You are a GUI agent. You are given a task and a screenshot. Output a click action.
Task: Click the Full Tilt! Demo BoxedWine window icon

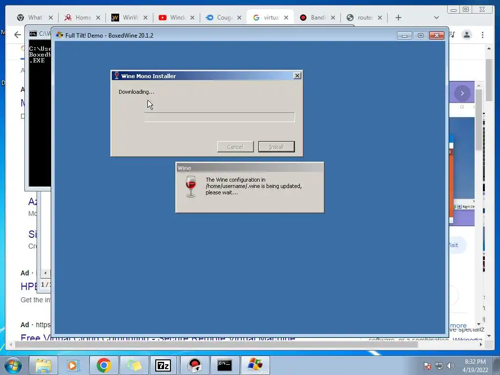(x=59, y=35)
